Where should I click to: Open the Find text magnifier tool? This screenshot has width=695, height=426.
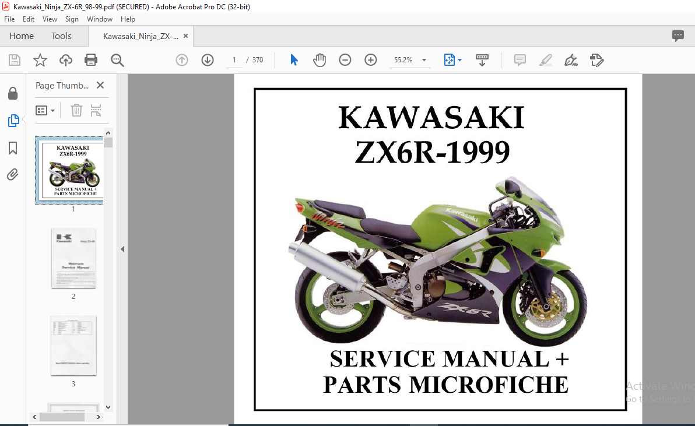[117, 60]
